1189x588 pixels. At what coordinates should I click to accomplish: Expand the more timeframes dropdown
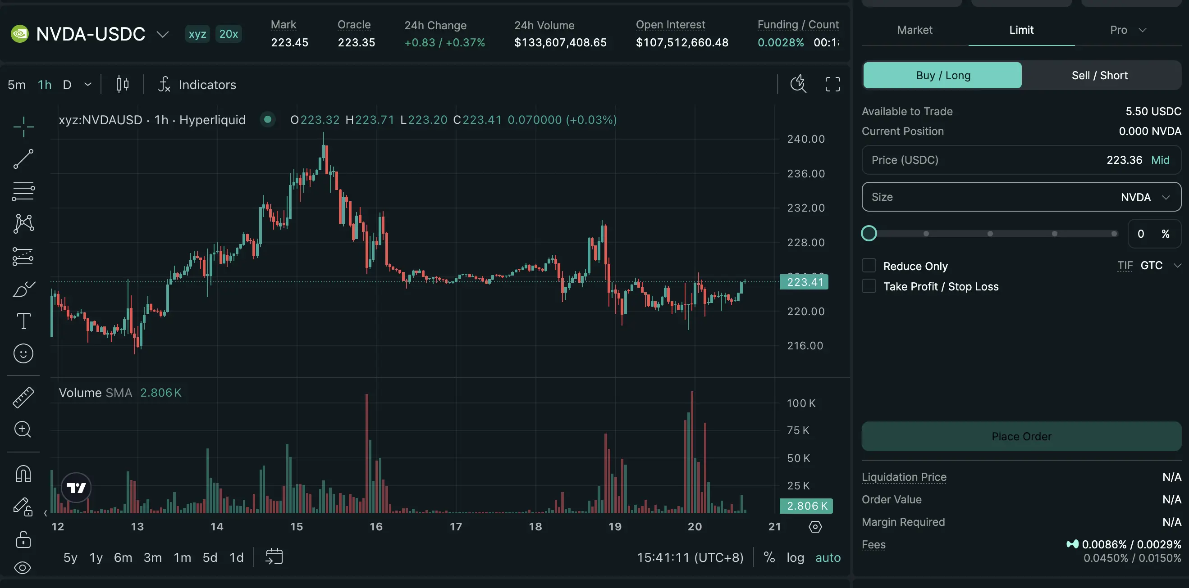pos(88,84)
